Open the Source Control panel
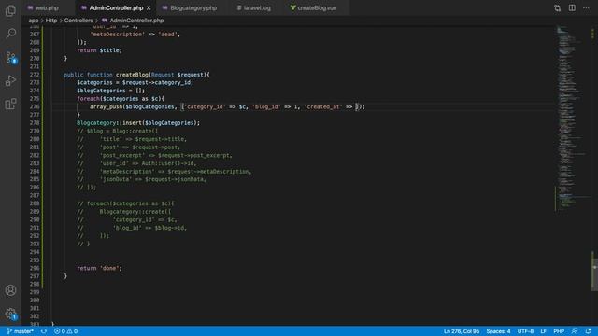 [x=10, y=57]
